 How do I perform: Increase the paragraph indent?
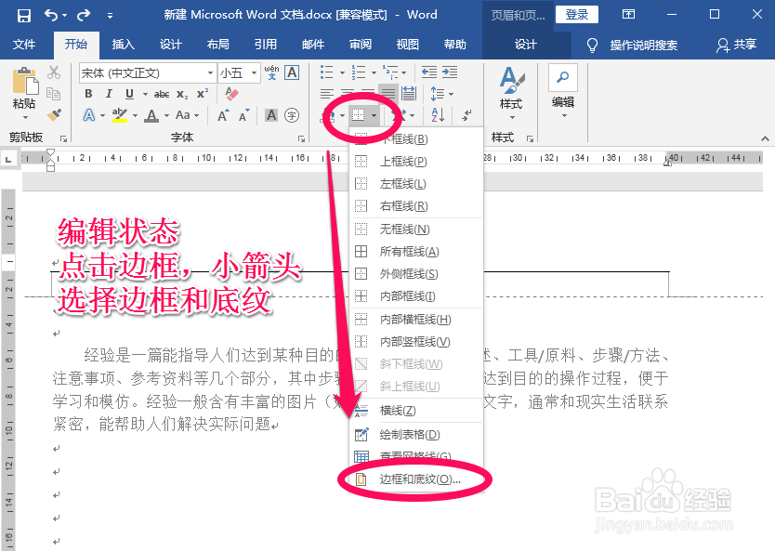click(449, 72)
